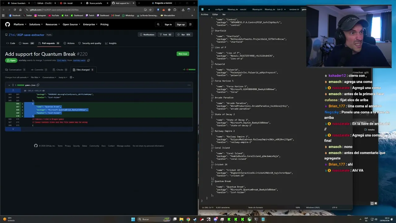Viewport: 396px width, 223px height.
Task: Click the Sign up button
Action: 181,24
